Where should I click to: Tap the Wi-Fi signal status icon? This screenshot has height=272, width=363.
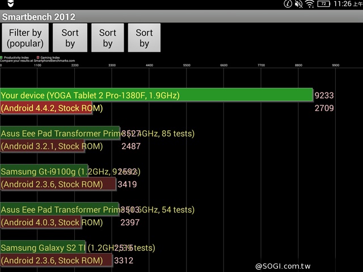[x=310, y=4]
